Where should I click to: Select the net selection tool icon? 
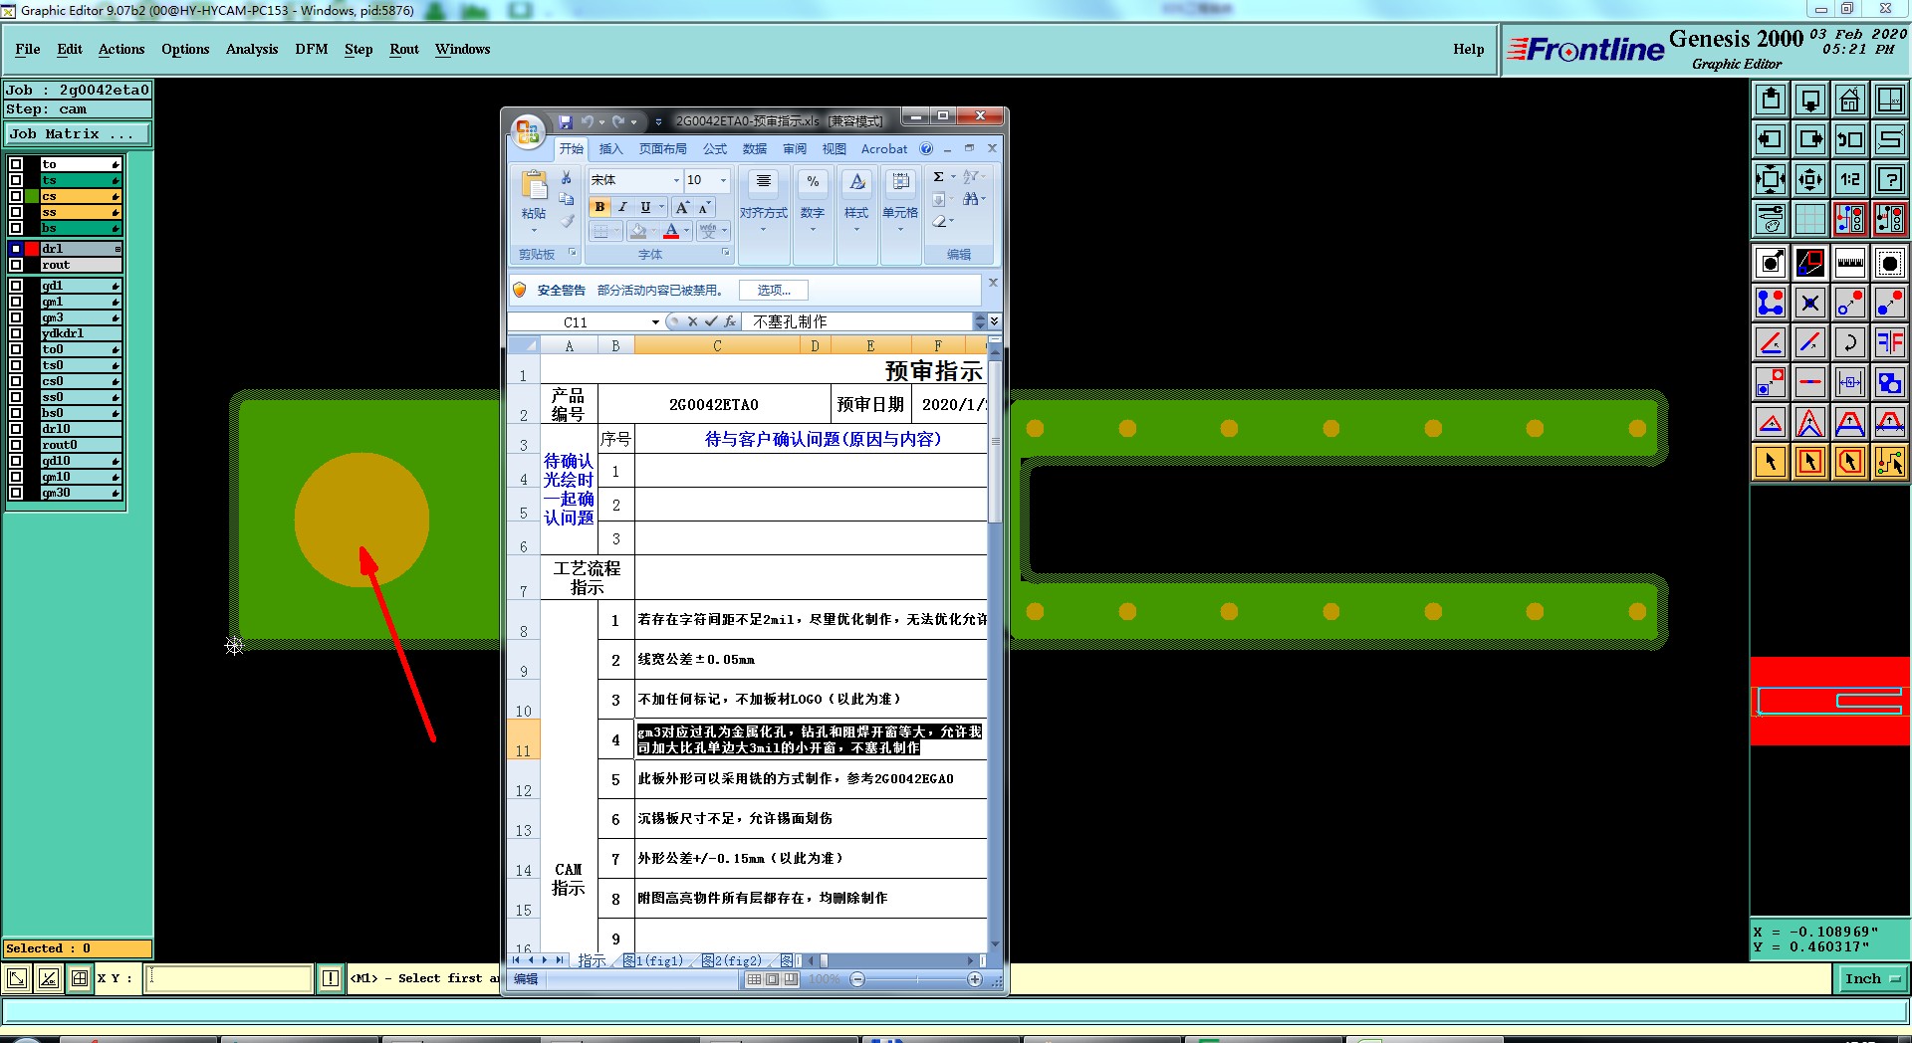coord(1889,462)
